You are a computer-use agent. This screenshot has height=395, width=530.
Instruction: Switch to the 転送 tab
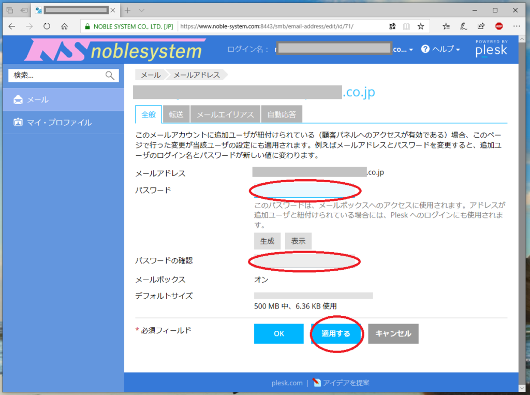point(176,114)
